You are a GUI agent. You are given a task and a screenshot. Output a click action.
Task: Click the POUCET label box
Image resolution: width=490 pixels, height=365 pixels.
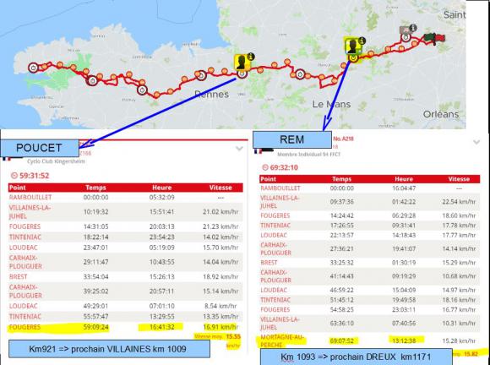point(39,148)
